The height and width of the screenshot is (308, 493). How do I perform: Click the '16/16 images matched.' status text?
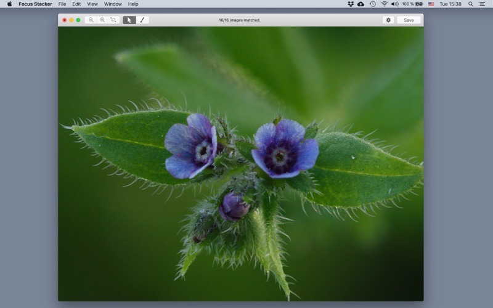pyautogui.click(x=240, y=20)
